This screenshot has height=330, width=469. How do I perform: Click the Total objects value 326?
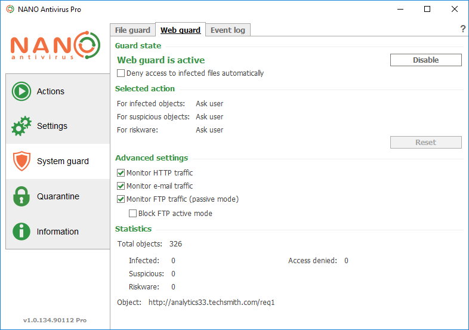coord(175,244)
